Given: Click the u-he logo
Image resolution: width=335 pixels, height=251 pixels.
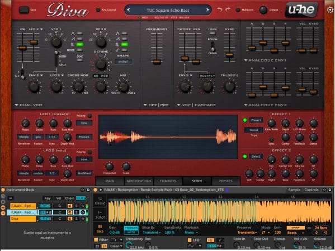Looking at the screenshot, I should pos(301,10).
